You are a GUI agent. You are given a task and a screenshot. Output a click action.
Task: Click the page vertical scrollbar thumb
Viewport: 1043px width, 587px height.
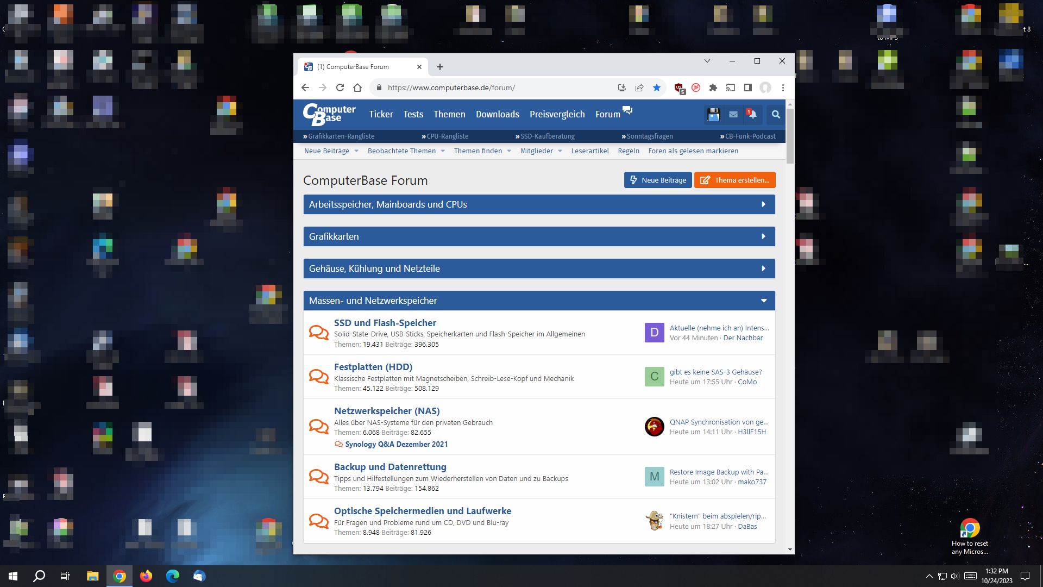[790, 135]
